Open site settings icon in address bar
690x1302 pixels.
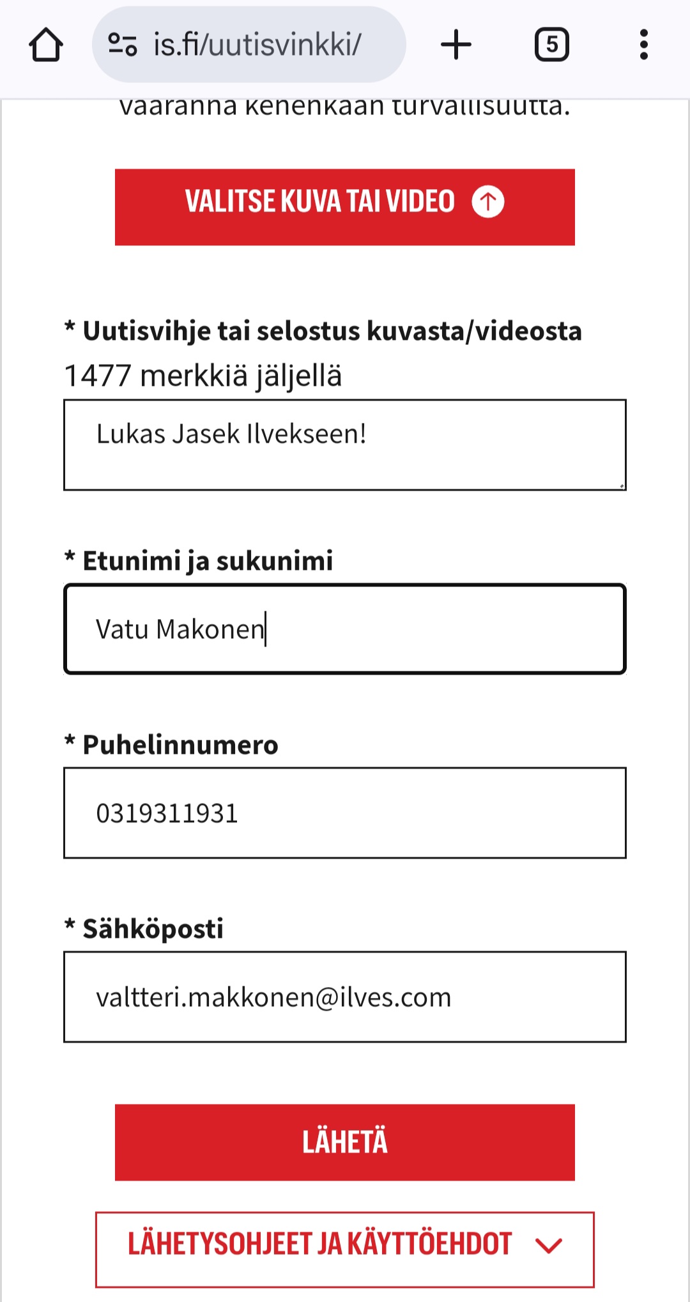coord(122,45)
